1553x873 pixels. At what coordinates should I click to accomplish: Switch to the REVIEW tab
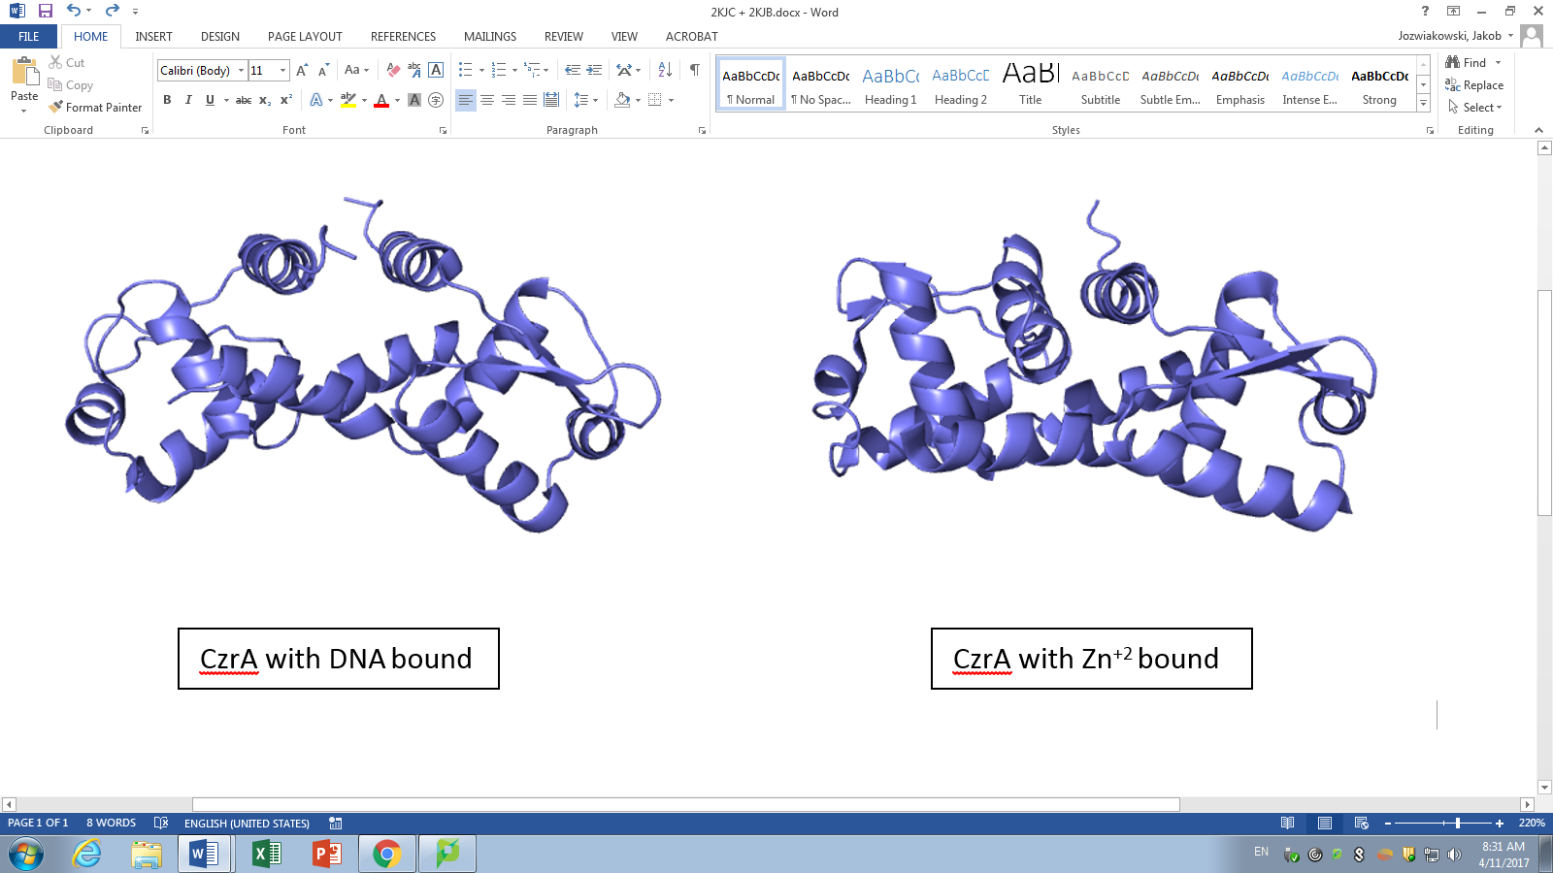coord(563,36)
